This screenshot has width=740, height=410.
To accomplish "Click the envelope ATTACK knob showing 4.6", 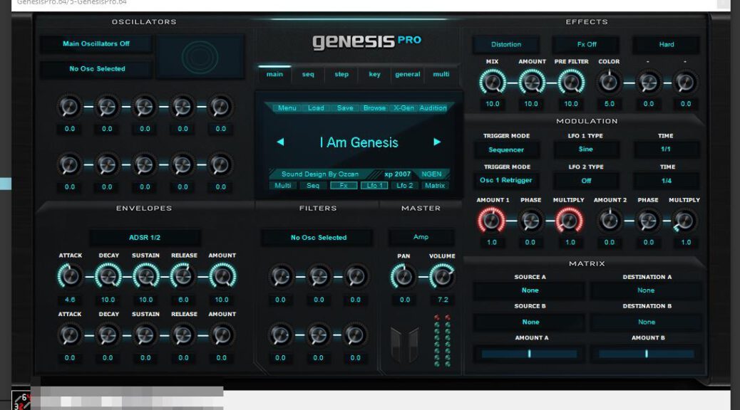I will (70, 275).
